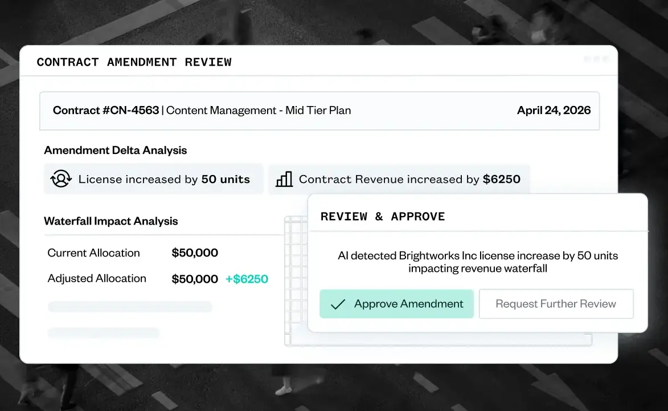Viewport: 668px width, 411px height.
Task: Click the Current Allocation $50,000 value
Action: 195,253
